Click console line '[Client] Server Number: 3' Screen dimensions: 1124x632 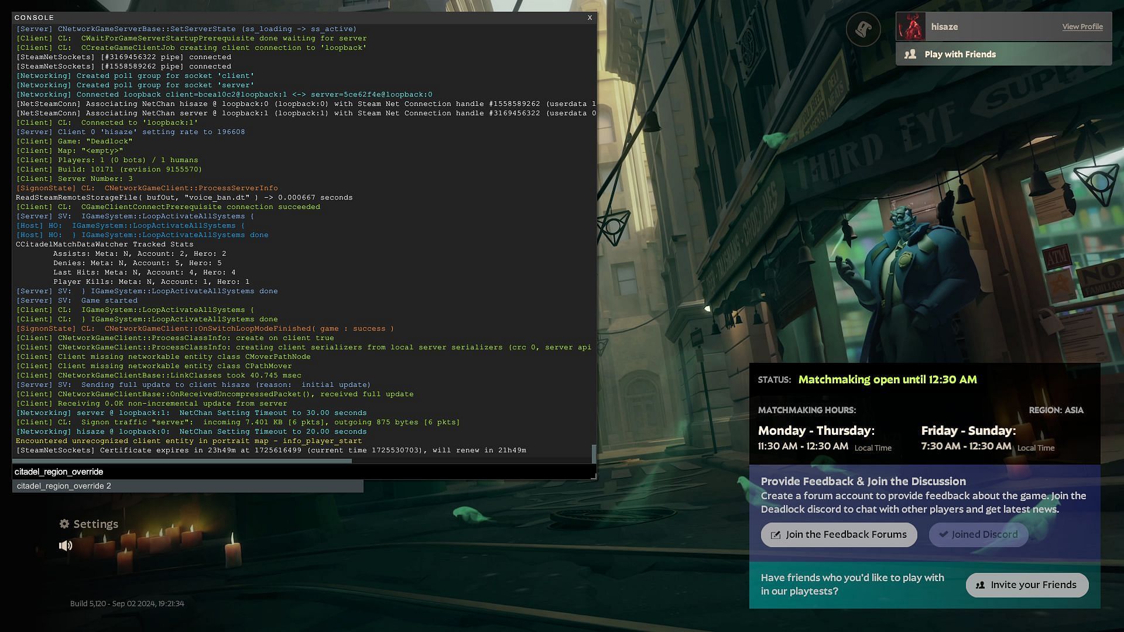[74, 178]
